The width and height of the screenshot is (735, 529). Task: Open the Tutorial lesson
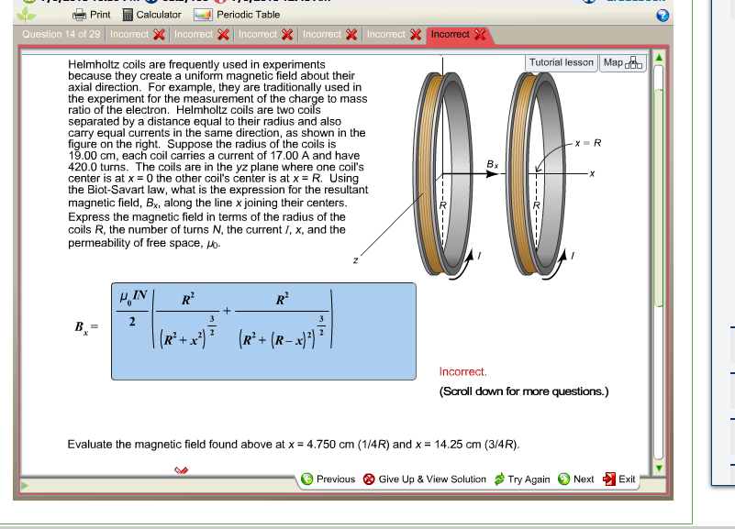pos(561,62)
